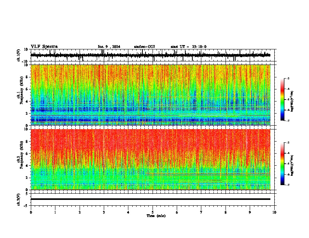
Task: Click the '5' tick of ch.3 voltage axis
Action: click(x=27, y=193)
